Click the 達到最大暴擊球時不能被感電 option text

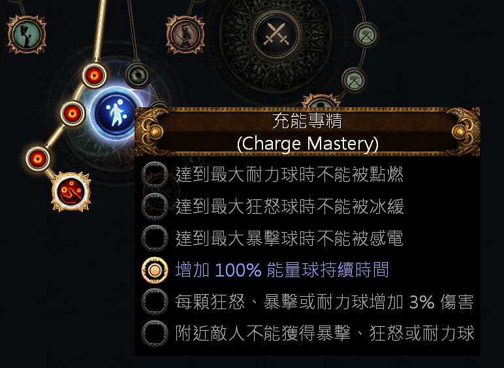[289, 239]
